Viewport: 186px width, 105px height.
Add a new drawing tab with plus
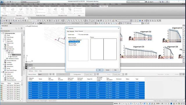tap(29, 18)
